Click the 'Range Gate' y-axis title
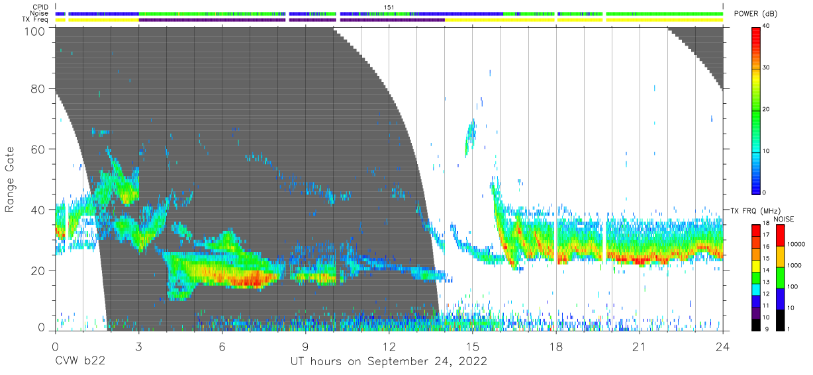The width and height of the screenshot is (813, 375). tap(10, 181)
